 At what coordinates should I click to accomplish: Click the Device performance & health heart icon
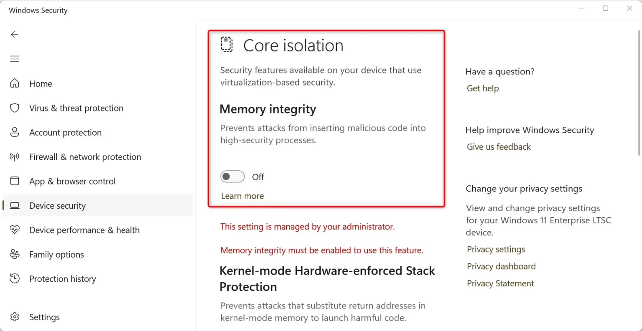15,230
